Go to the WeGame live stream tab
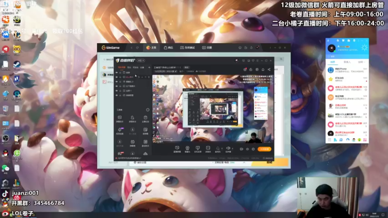The image size is (388, 218). (207, 47)
